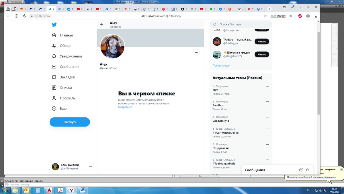Open the Еще more menu

[x=59, y=109]
